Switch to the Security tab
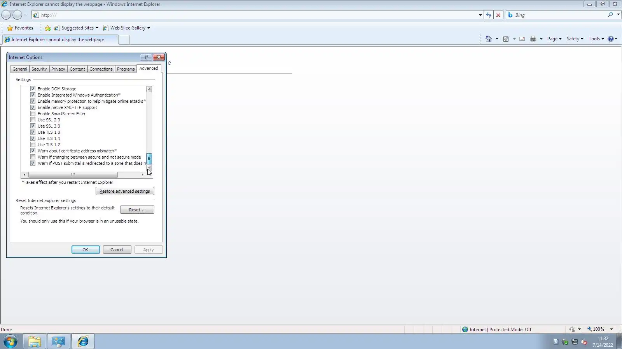Image resolution: width=622 pixels, height=349 pixels. click(x=39, y=69)
